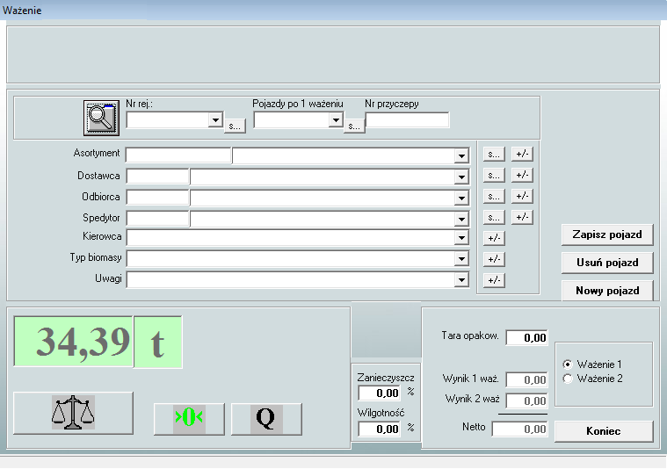This screenshot has height=469, width=667.
Task: Click Usuń pojazd button
Action: coord(607,263)
